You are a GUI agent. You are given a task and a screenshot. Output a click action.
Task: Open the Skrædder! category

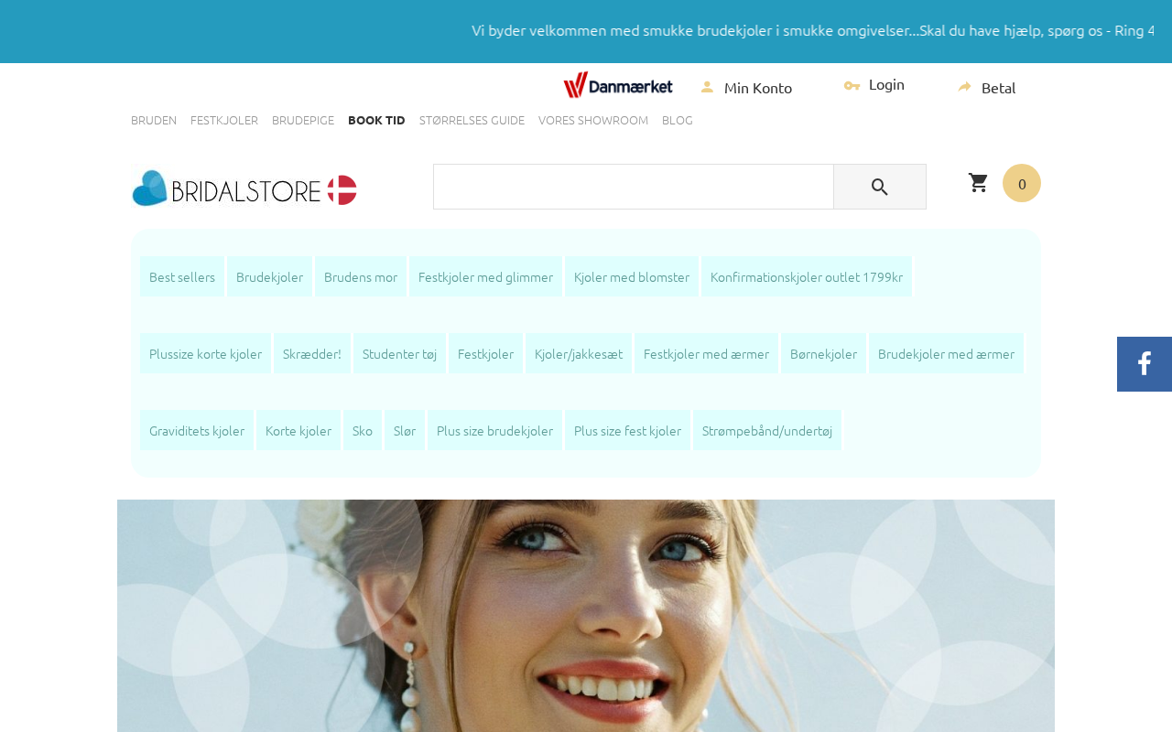[x=312, y=353]
